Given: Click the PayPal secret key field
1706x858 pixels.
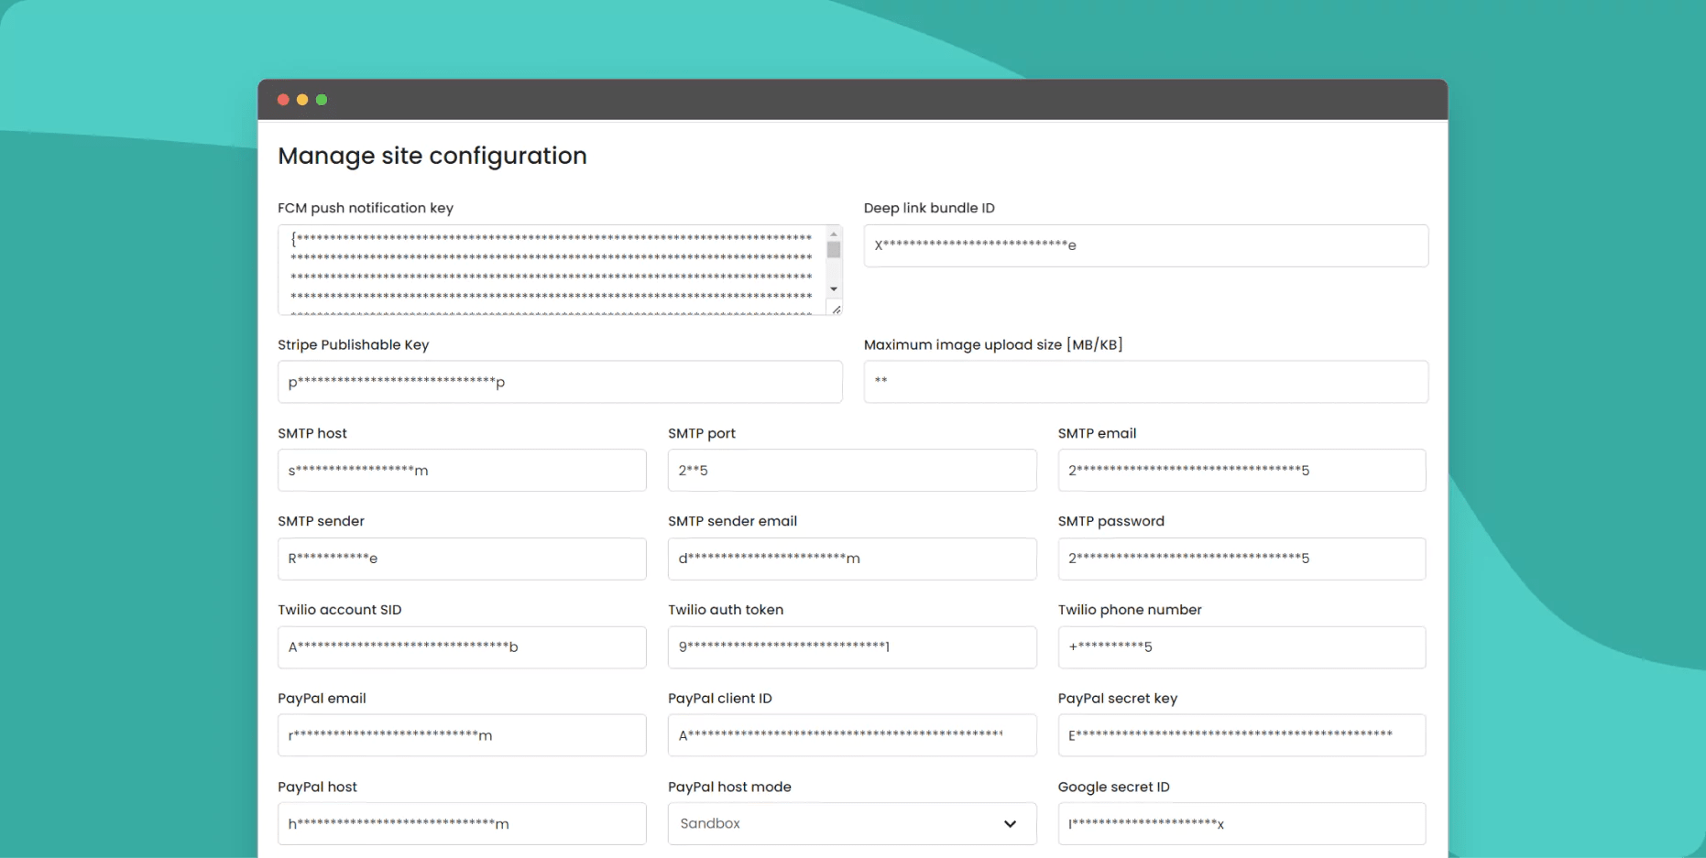Looking at the screenshot, I should click(x=1241, y=735).
